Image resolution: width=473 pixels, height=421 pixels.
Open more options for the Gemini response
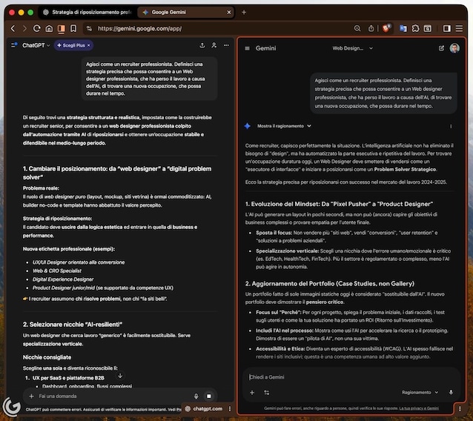tap(451, 126)
